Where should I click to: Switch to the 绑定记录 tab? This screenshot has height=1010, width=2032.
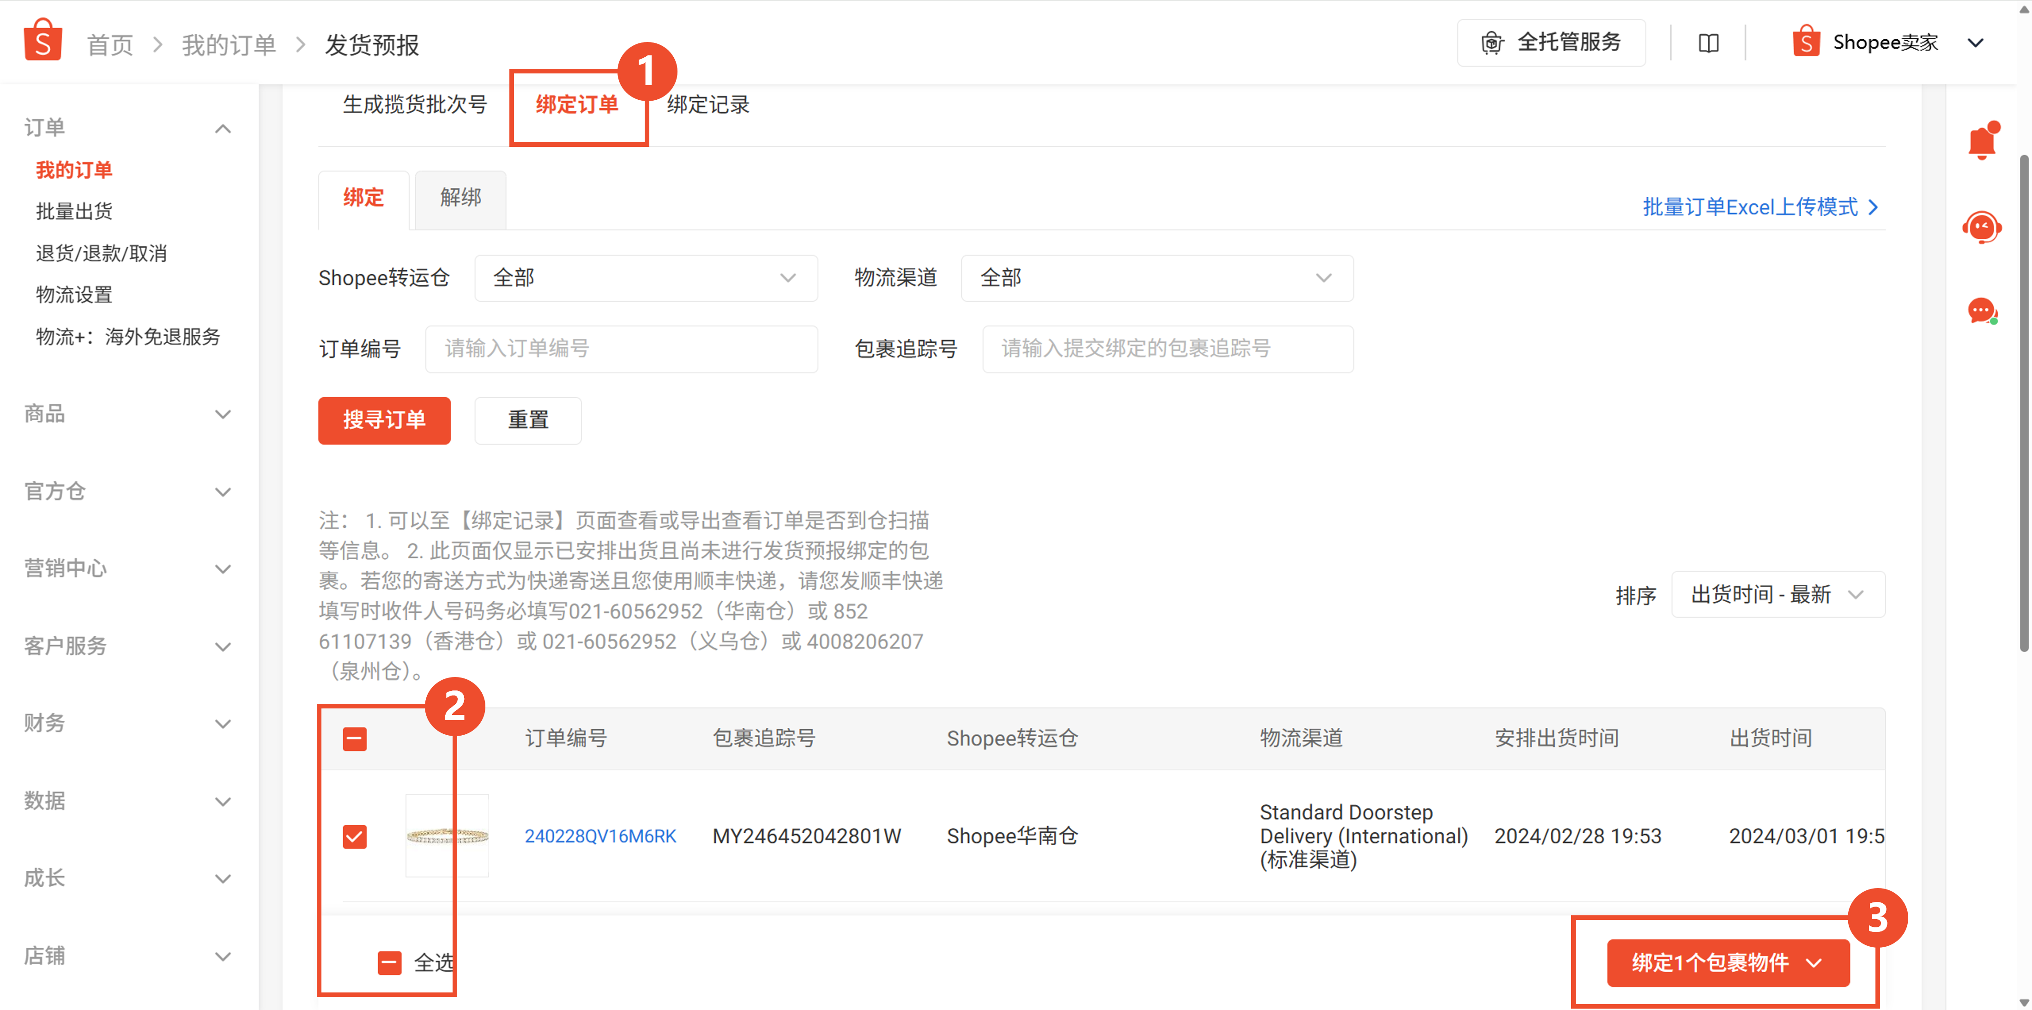pyautogui.click(x=708, y=104)
